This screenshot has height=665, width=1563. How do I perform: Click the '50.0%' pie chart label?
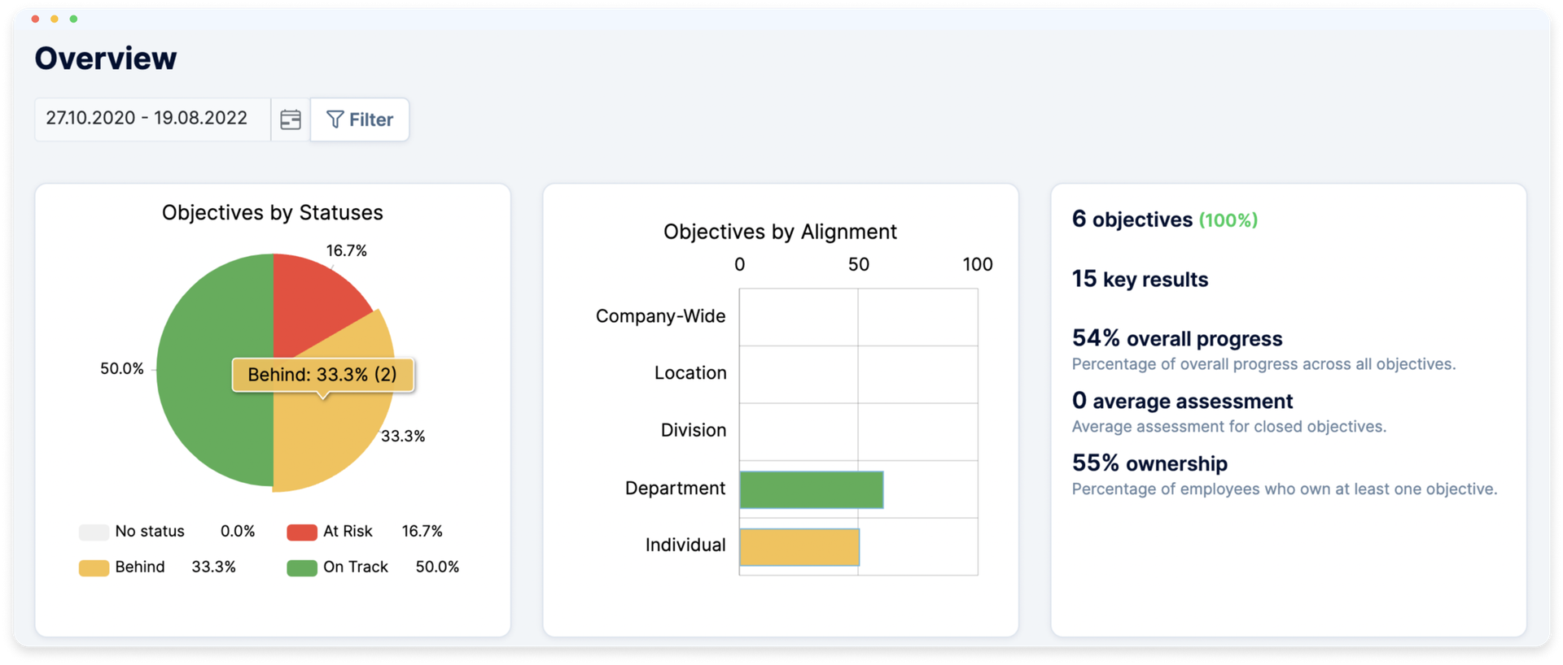click(x=122, y=369)
